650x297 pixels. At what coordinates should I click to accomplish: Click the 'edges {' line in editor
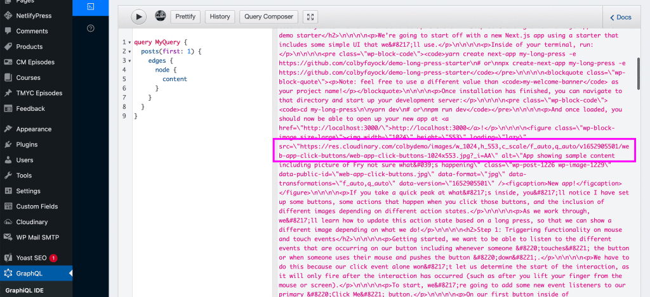click(160, 60)
